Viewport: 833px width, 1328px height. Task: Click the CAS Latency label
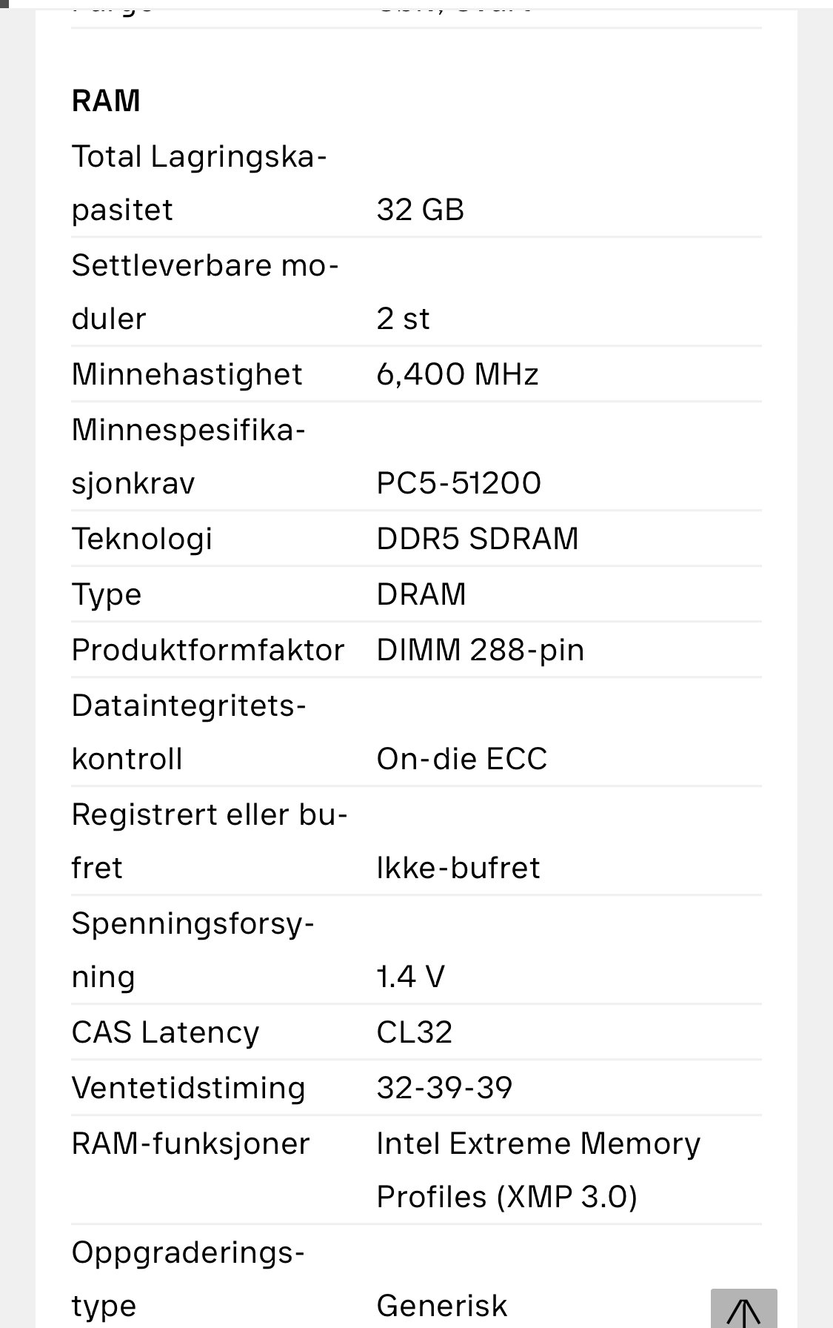[165, 1032]
